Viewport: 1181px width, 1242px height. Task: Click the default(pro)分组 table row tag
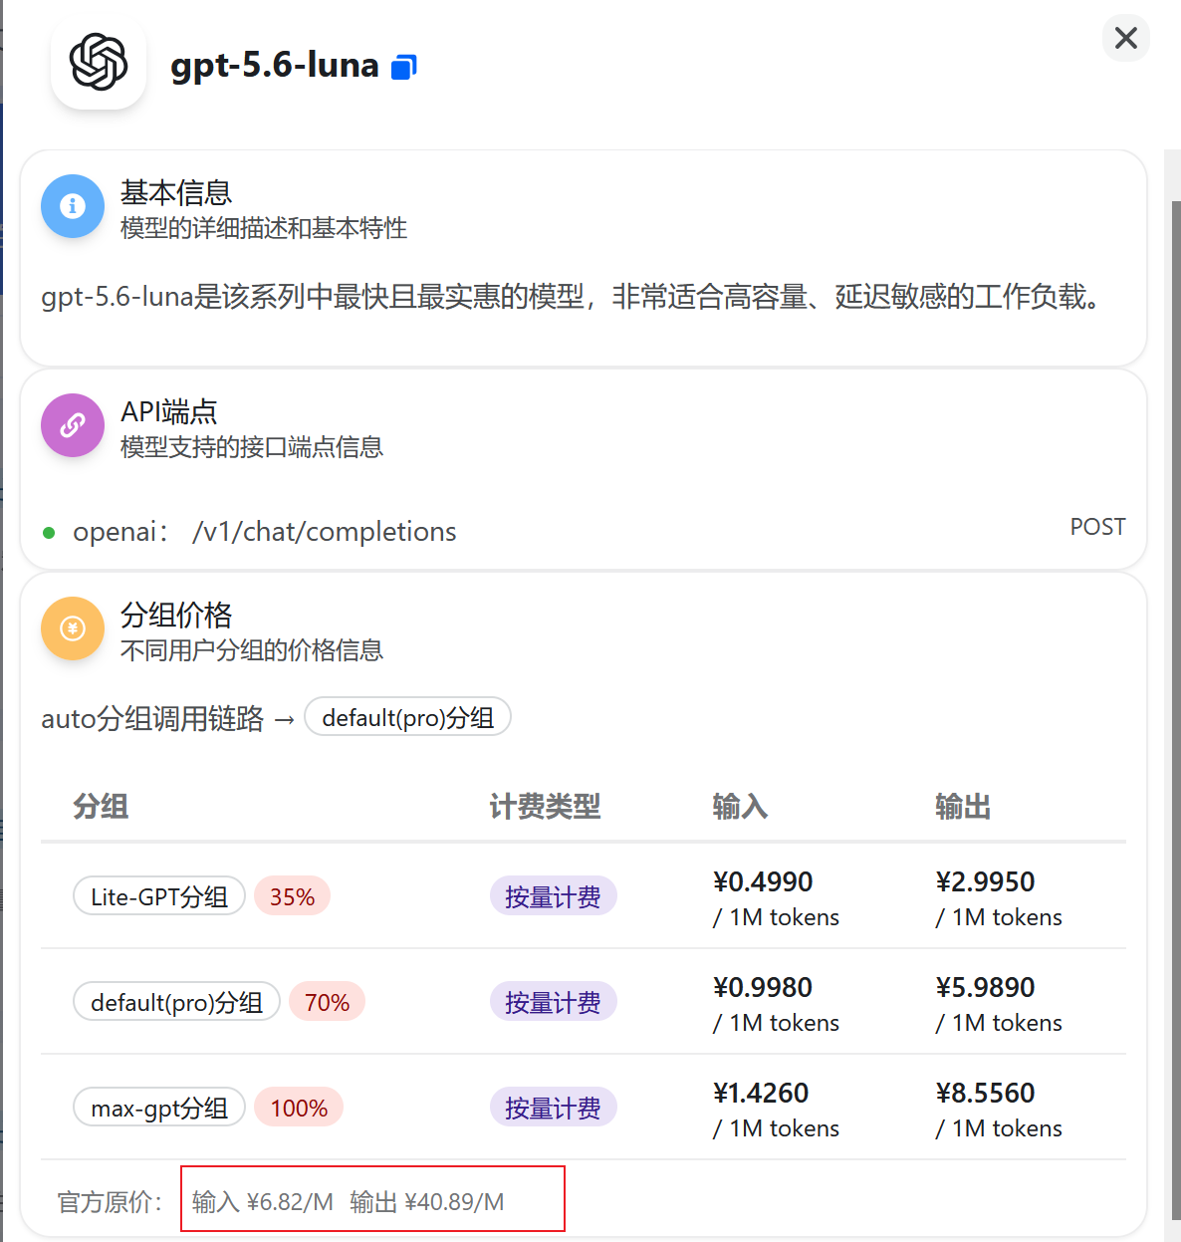point(176,1002)
